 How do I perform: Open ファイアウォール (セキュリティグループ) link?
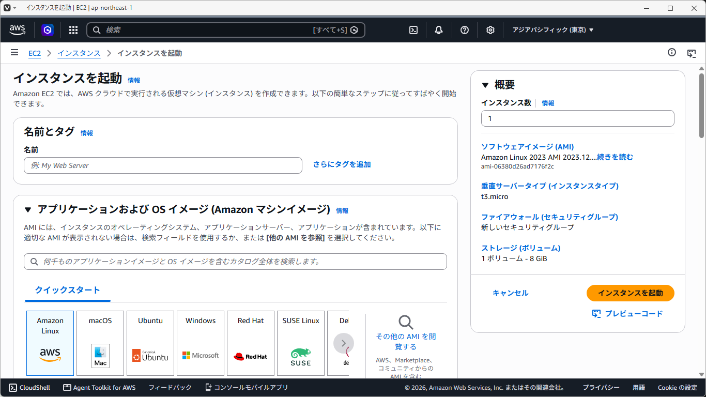[550, 217]
